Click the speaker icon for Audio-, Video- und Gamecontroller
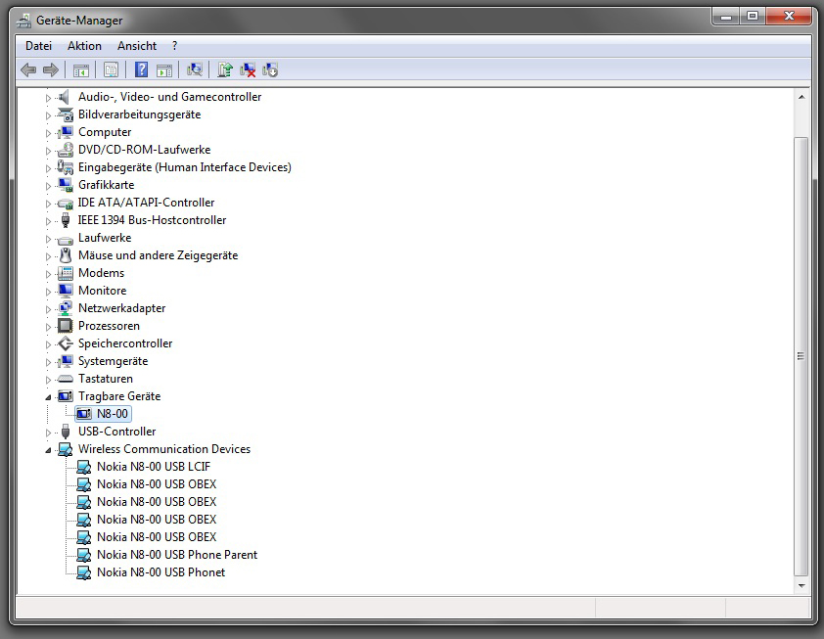The height and width of the screenshot is (639, 824). coord(65,97)
